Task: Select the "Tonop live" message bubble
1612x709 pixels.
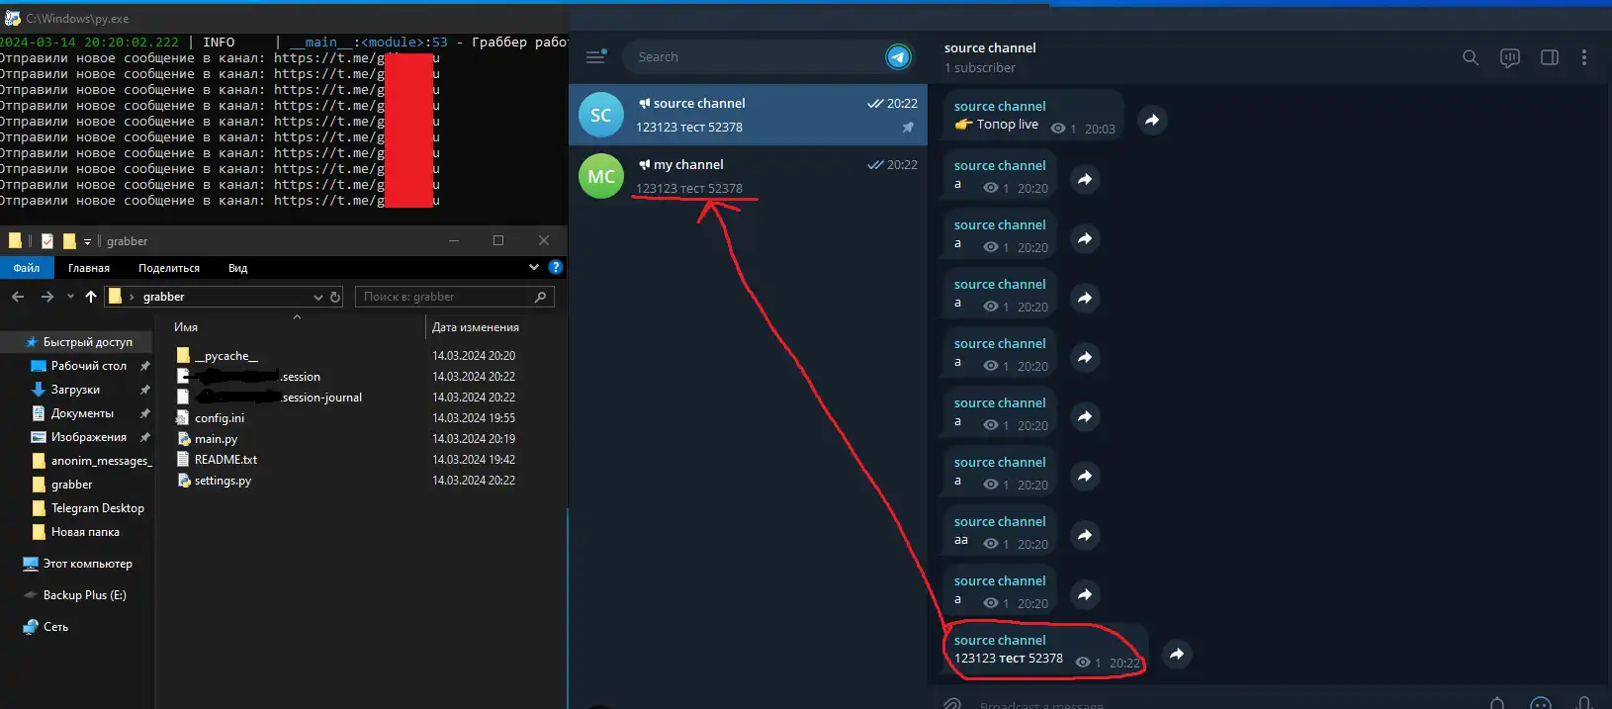Action: pos(1032,115)
